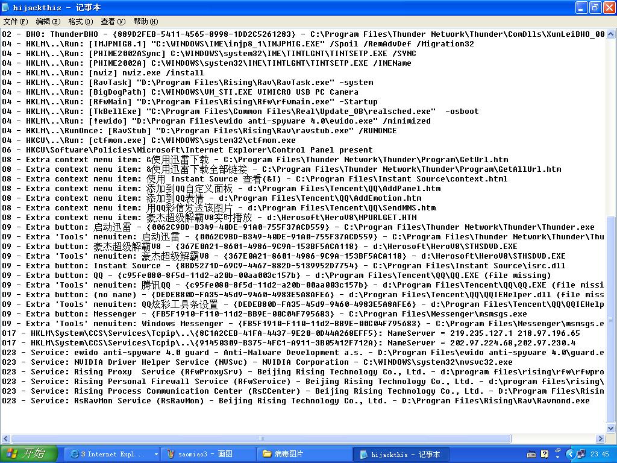Click the NameServer = 202.97.224.68 line
Viewport: 617px width, 463px height.
click(289, 343)
